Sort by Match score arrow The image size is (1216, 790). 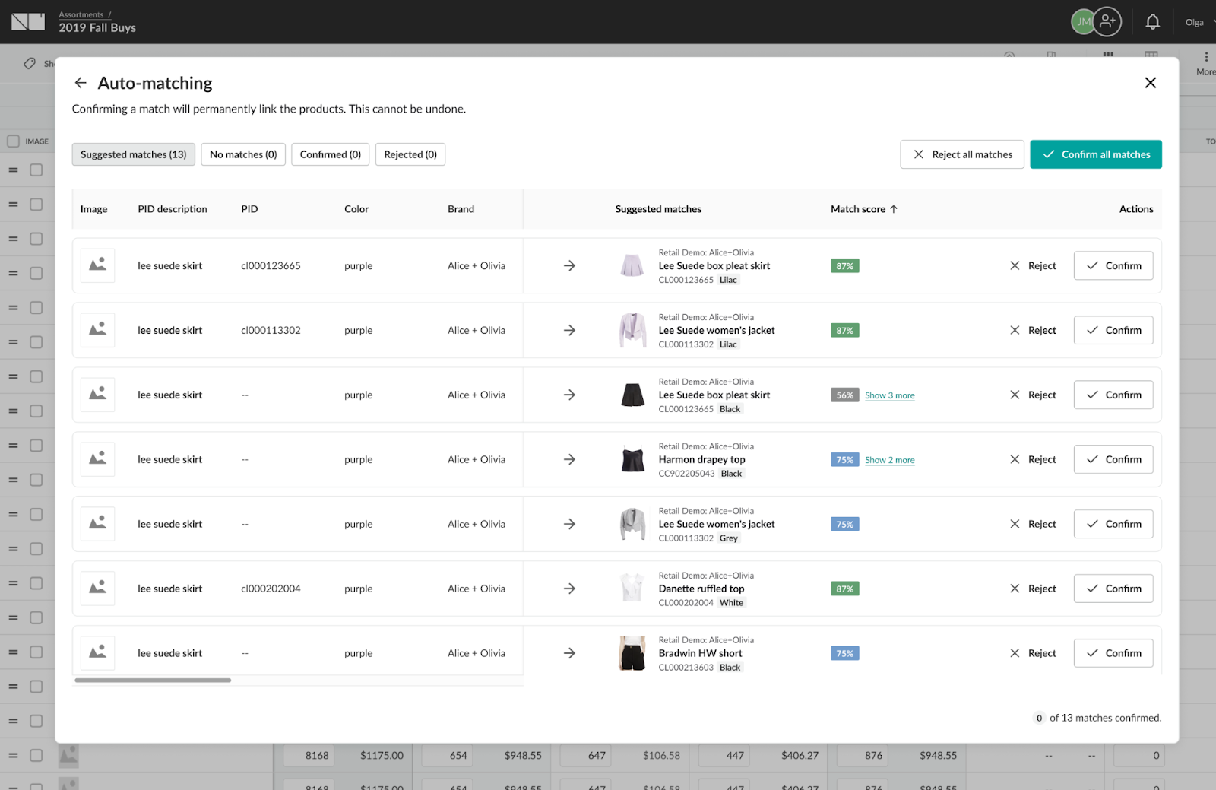pos(894,209)
